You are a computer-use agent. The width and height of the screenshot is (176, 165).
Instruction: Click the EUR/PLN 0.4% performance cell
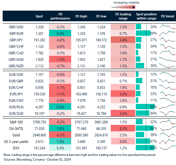point(60,107)
